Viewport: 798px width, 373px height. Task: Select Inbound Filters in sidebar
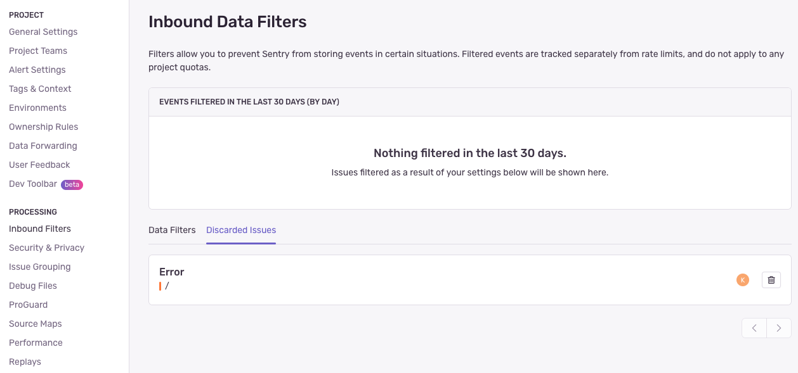[x=40, y=229]
